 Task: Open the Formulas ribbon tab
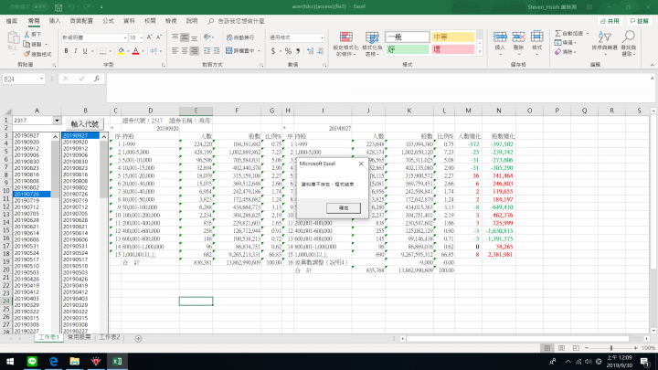tap(108, 21)
